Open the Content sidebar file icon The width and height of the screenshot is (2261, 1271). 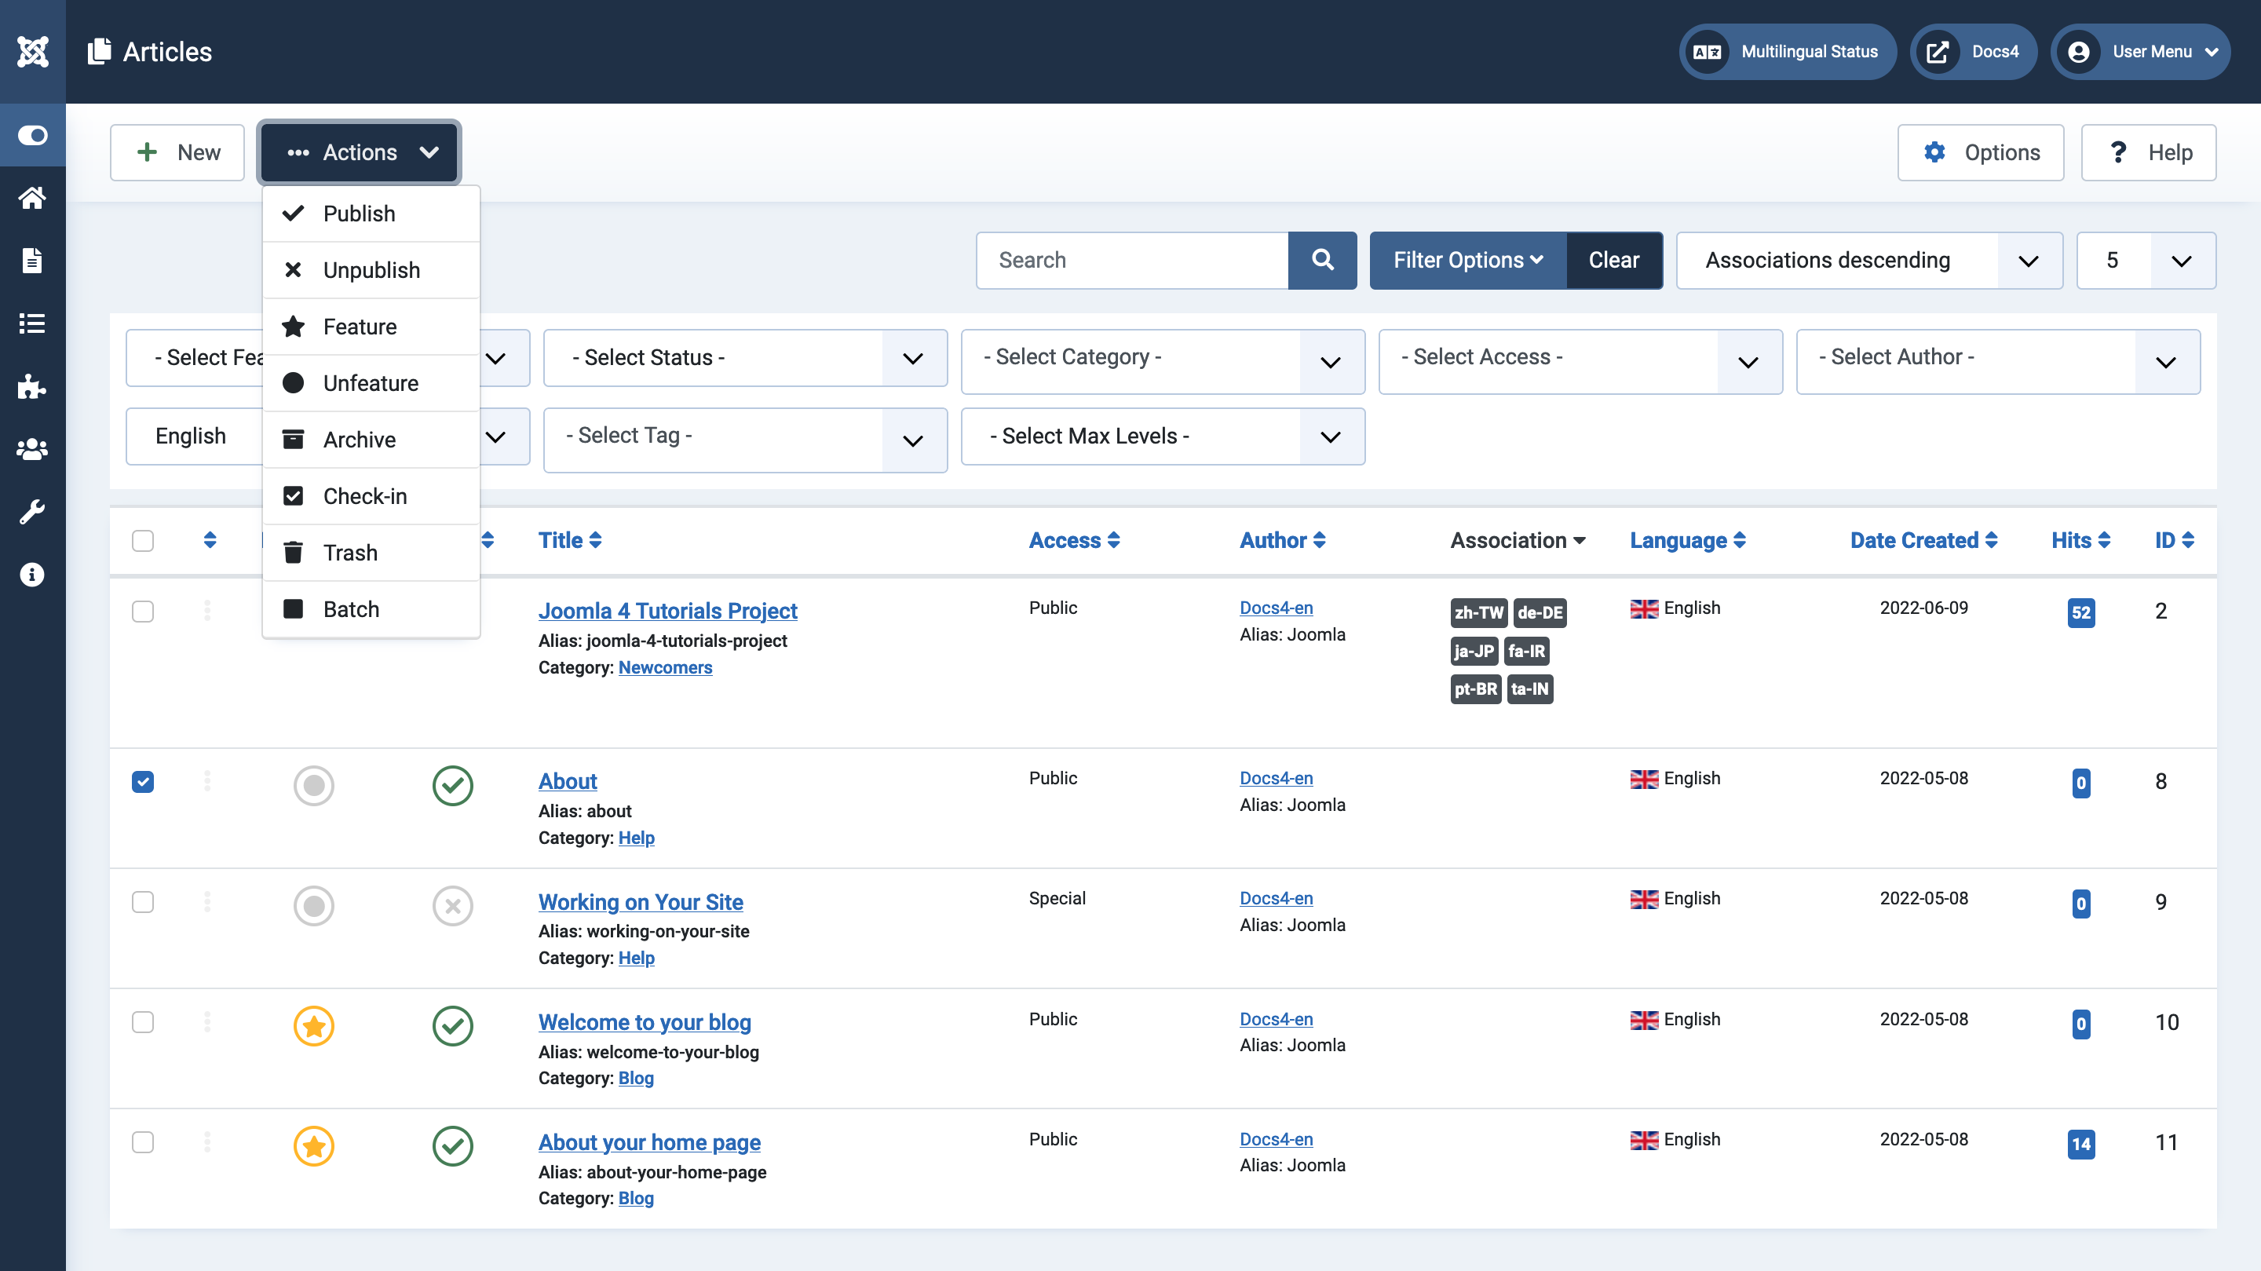(x=32, y=261)
